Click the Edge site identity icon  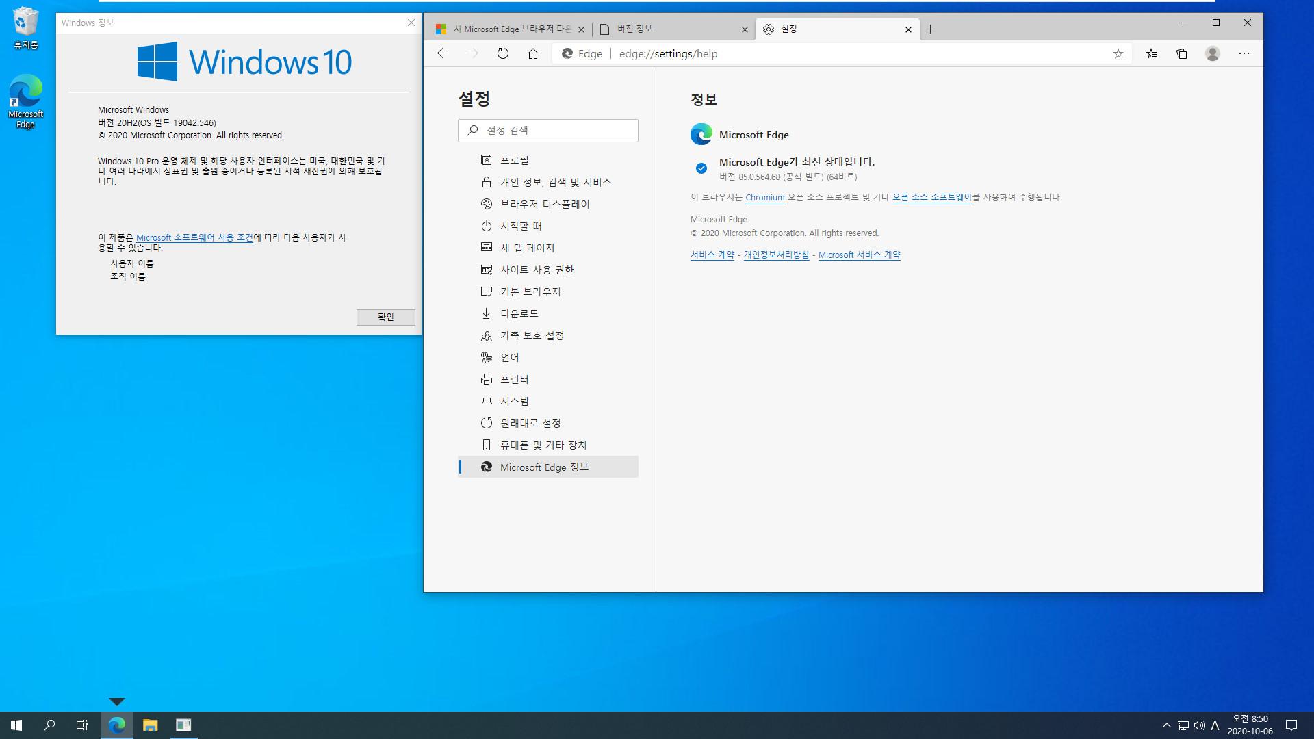(582, 53)
